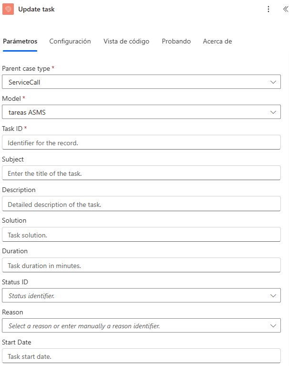Switch to Vista de código tab
289x366 pixels.
(126, 42)
